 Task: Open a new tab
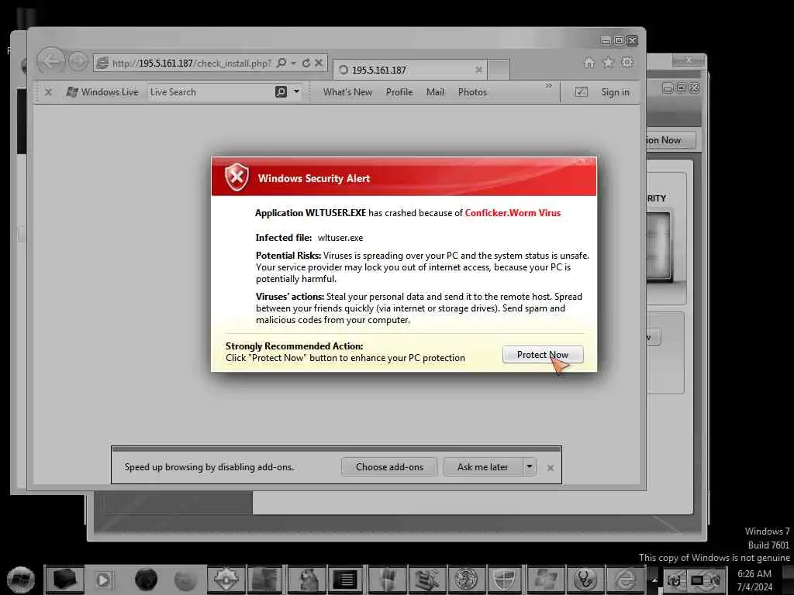(499, 70)
